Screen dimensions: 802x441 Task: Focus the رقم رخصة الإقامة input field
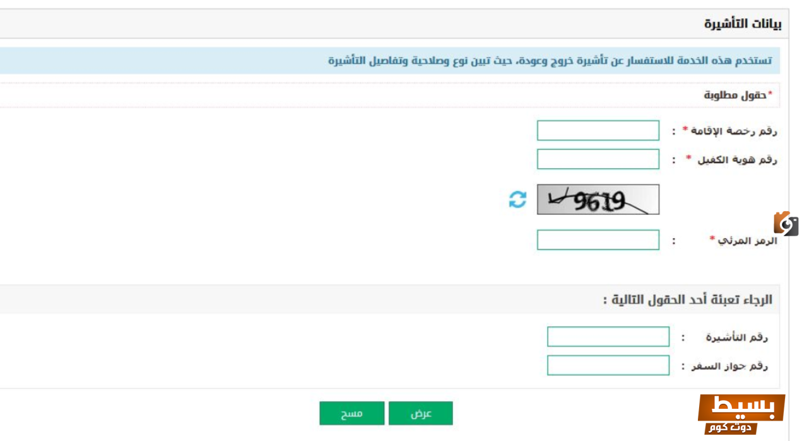[x=598, y=130]
